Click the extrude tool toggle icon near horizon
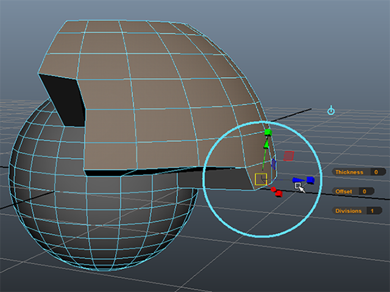This screenshot has height=292, width=390. tap(331, 110)
